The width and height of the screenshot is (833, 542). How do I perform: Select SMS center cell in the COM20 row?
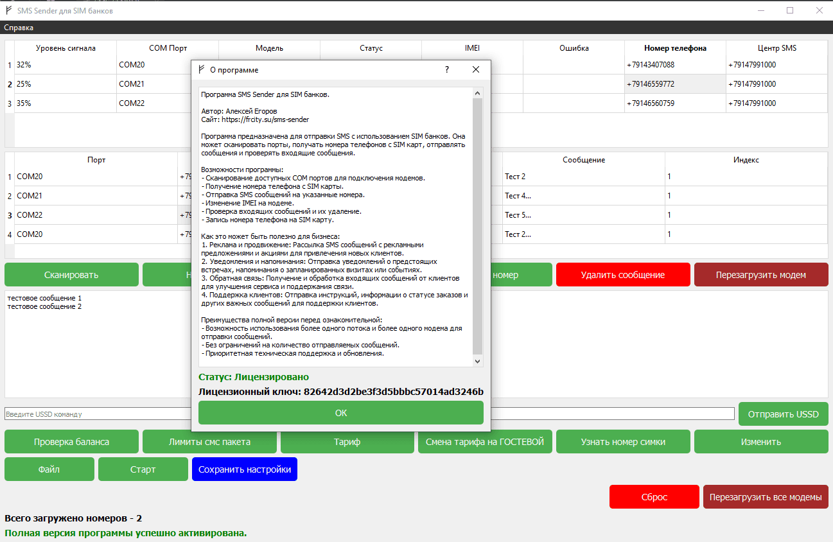[x=776, y=65]
